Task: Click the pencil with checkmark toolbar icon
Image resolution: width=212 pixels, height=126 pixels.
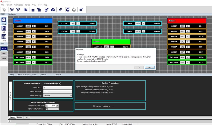Action: (x=12, y=10)
